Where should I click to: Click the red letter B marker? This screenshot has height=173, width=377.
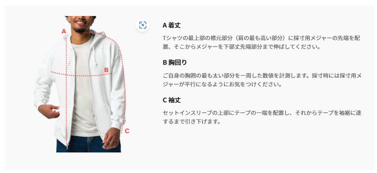tap(106, 70)
